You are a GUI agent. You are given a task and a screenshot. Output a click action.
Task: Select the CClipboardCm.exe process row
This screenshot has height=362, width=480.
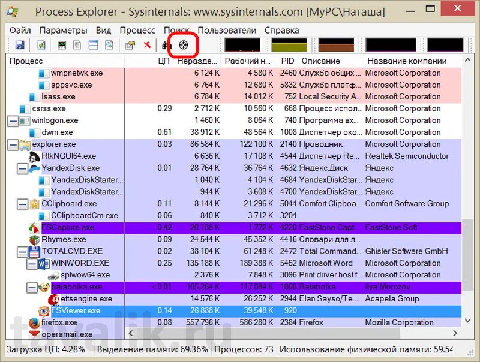click(x=234, y=216)
